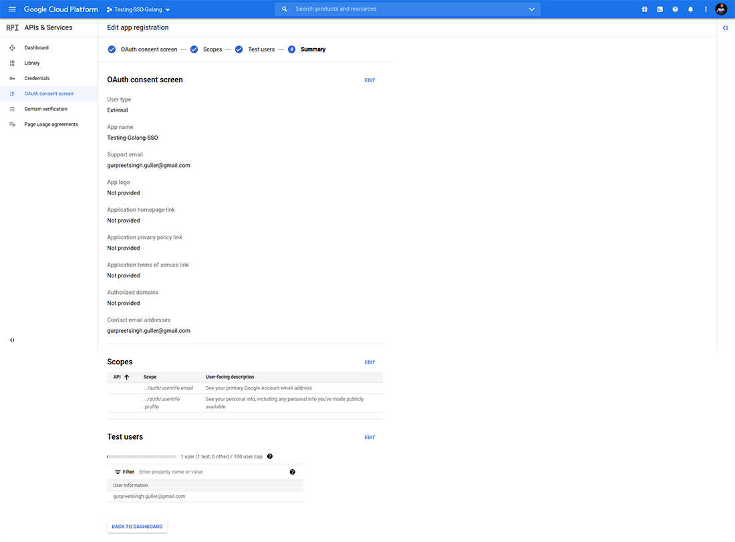
Task: Edit the OAuth consent screen section
Action: click(370, 80)
